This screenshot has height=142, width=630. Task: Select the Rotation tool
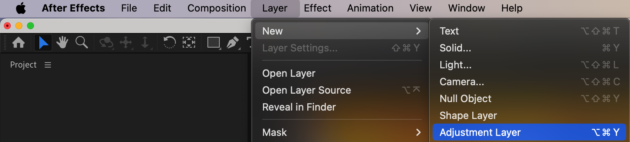point(169,42)
